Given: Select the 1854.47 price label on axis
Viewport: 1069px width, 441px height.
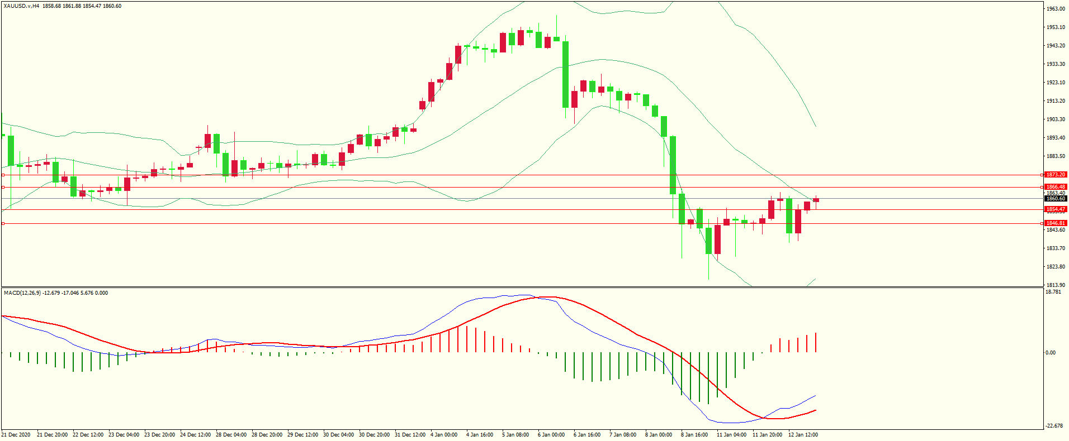Looking at the screenshot, I should (x=1056, y=209).
